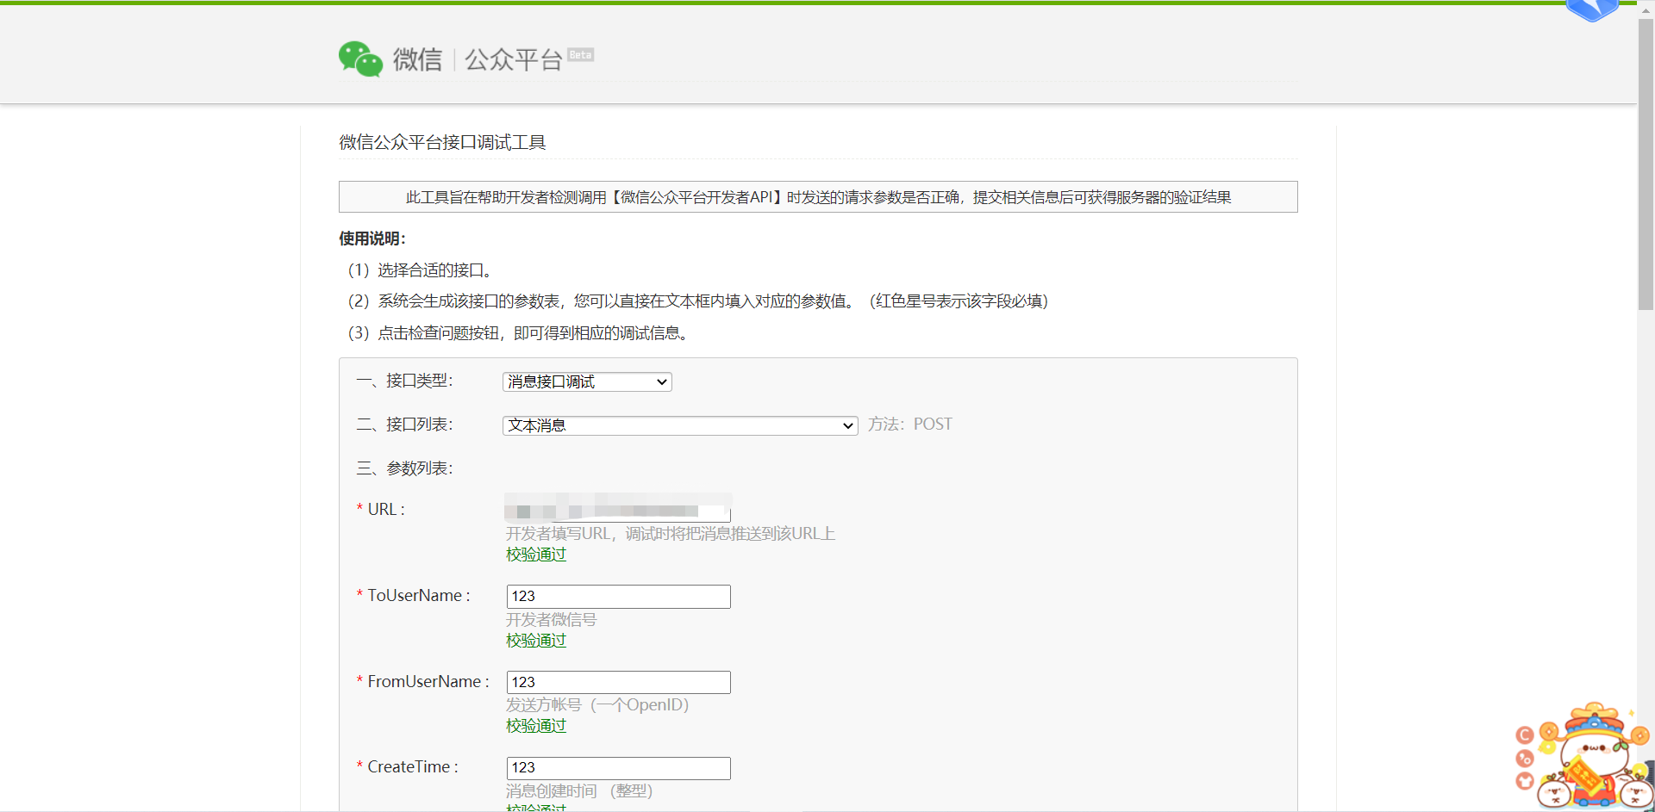
Task: Click the 微信 logo text
Action: (417, 59)
